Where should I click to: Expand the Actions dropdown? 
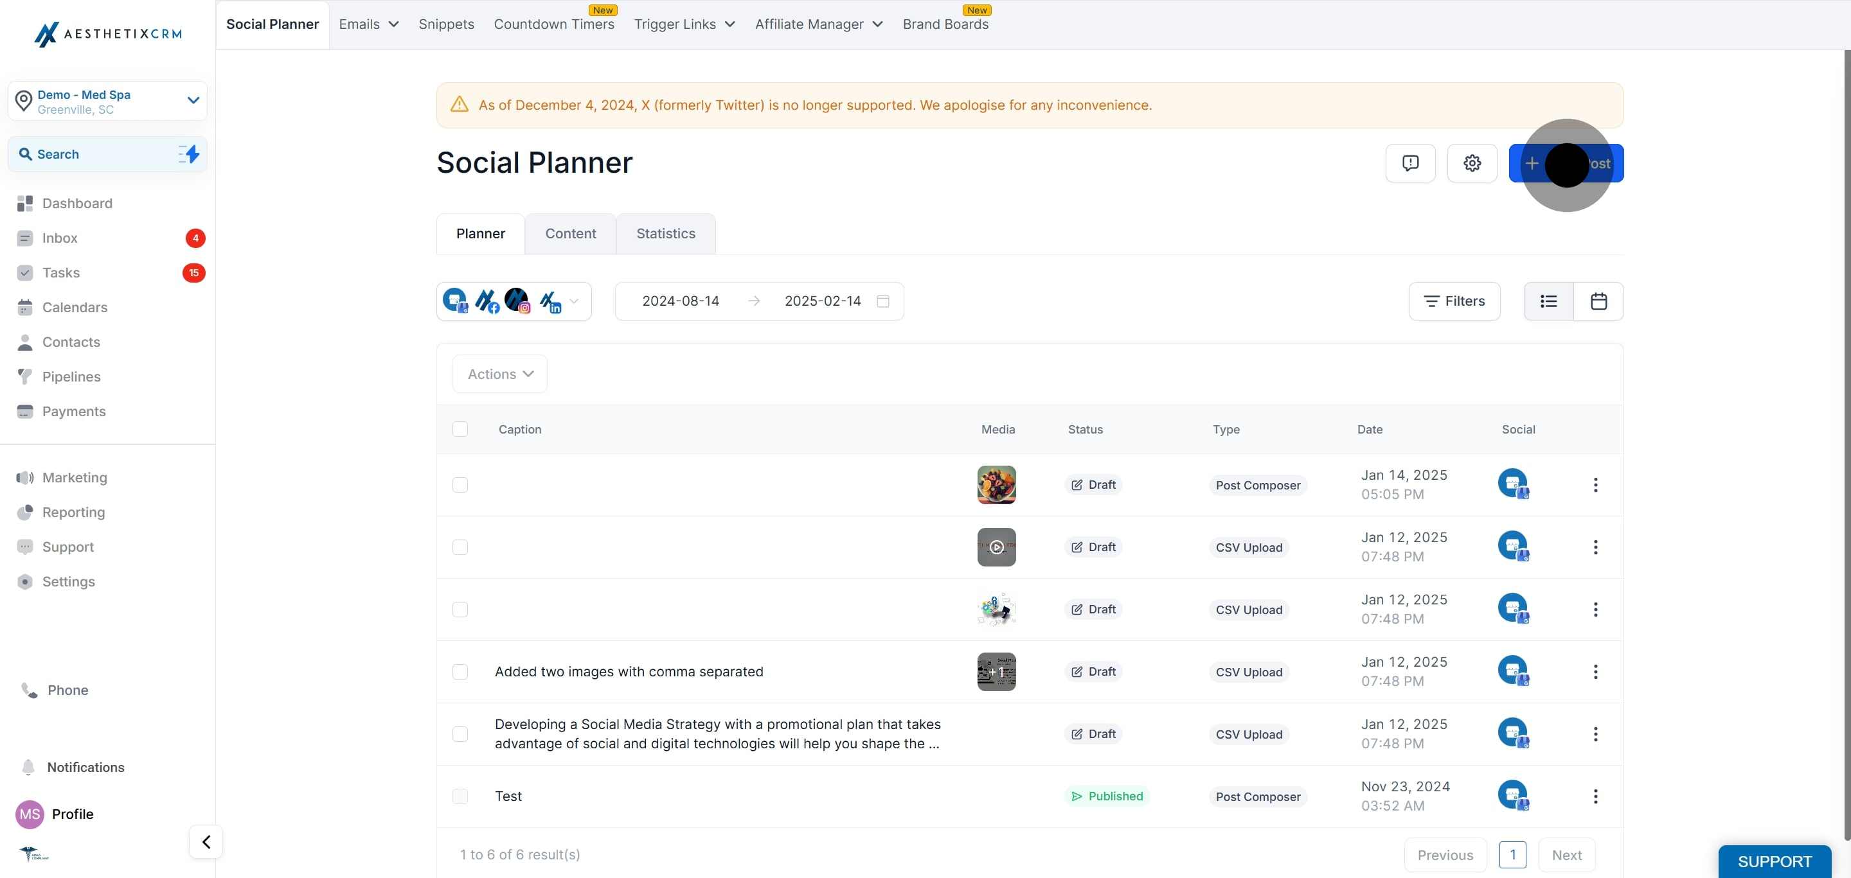[x=500, y=374]
